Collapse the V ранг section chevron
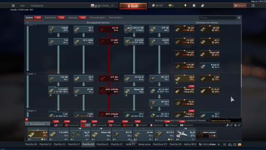This screenshot has height=150, width=266. (35, 74)
